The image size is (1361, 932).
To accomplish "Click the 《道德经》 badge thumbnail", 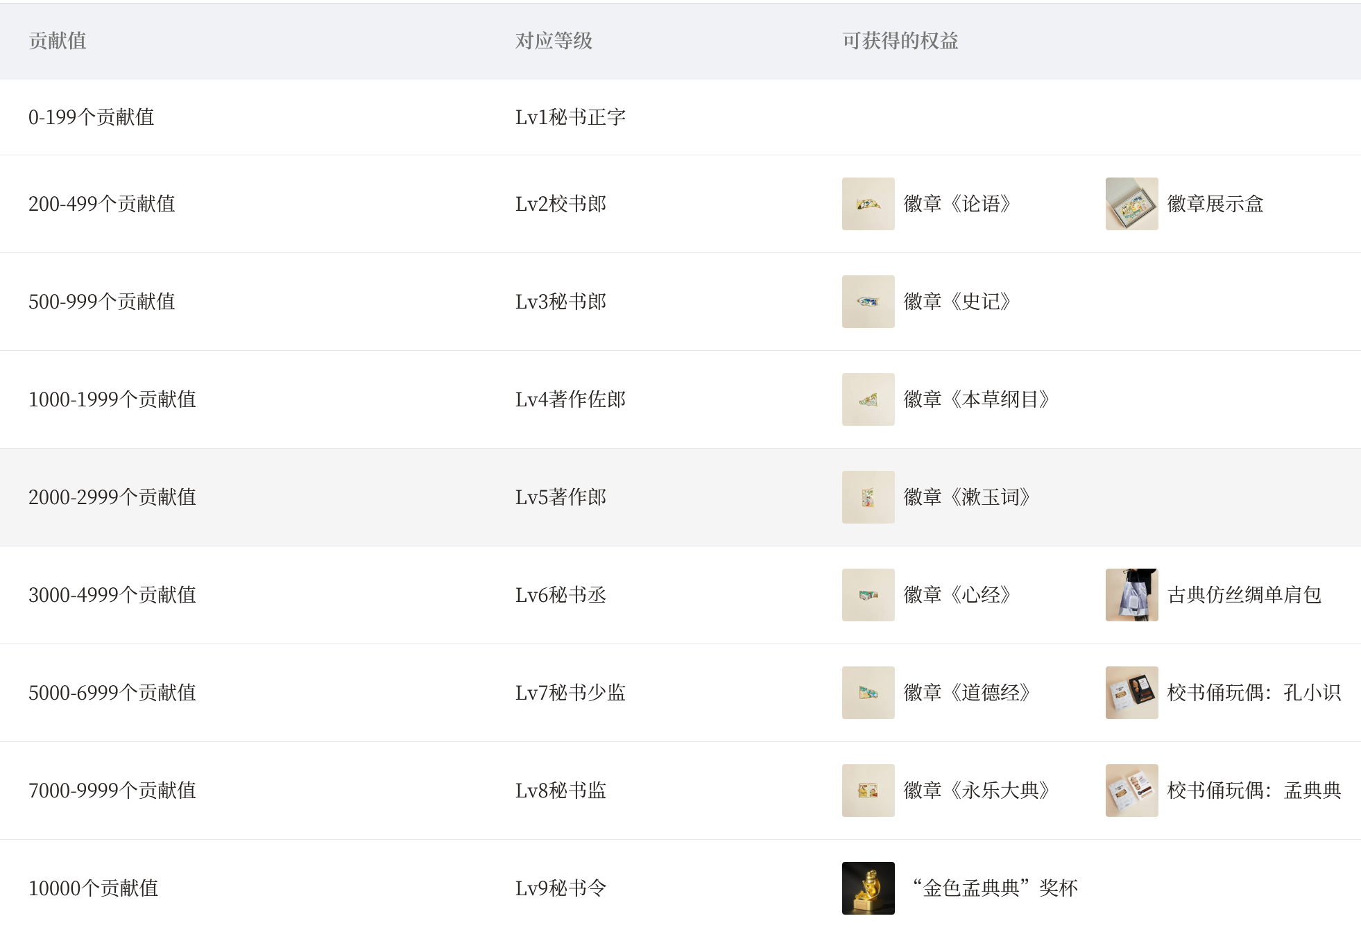I will (868, 693).
